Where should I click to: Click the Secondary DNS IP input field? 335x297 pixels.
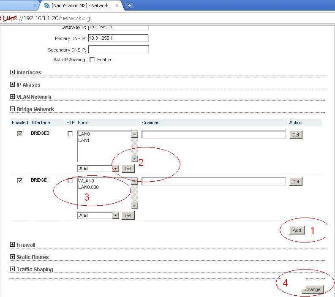point(118,49)
